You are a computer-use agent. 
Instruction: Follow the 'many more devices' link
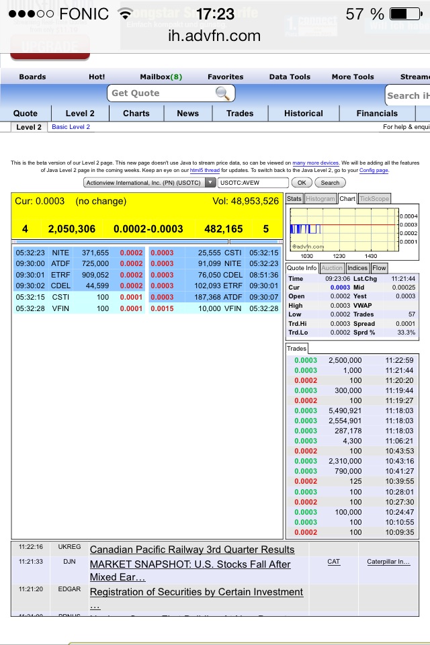coord(315,163)
